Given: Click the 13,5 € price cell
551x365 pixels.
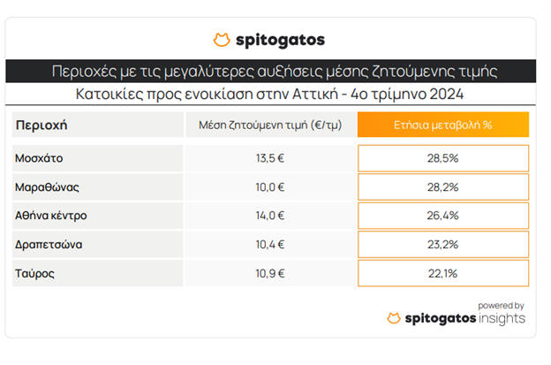Looking at the screenshot, I should [269, 158].
